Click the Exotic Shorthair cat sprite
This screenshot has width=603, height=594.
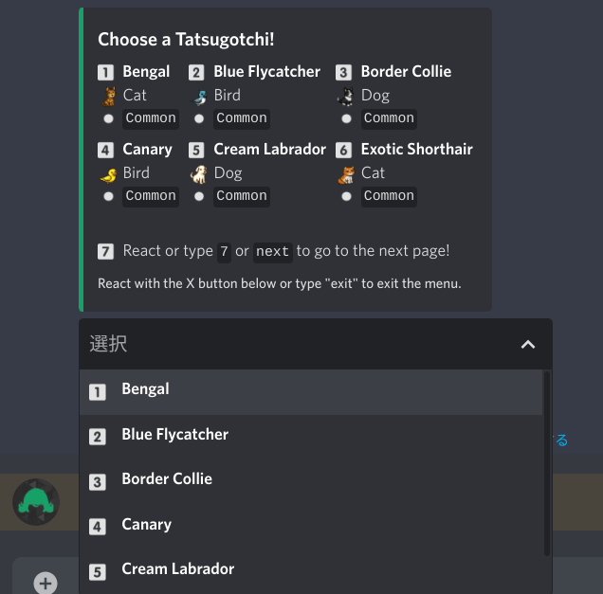point(346,175)
